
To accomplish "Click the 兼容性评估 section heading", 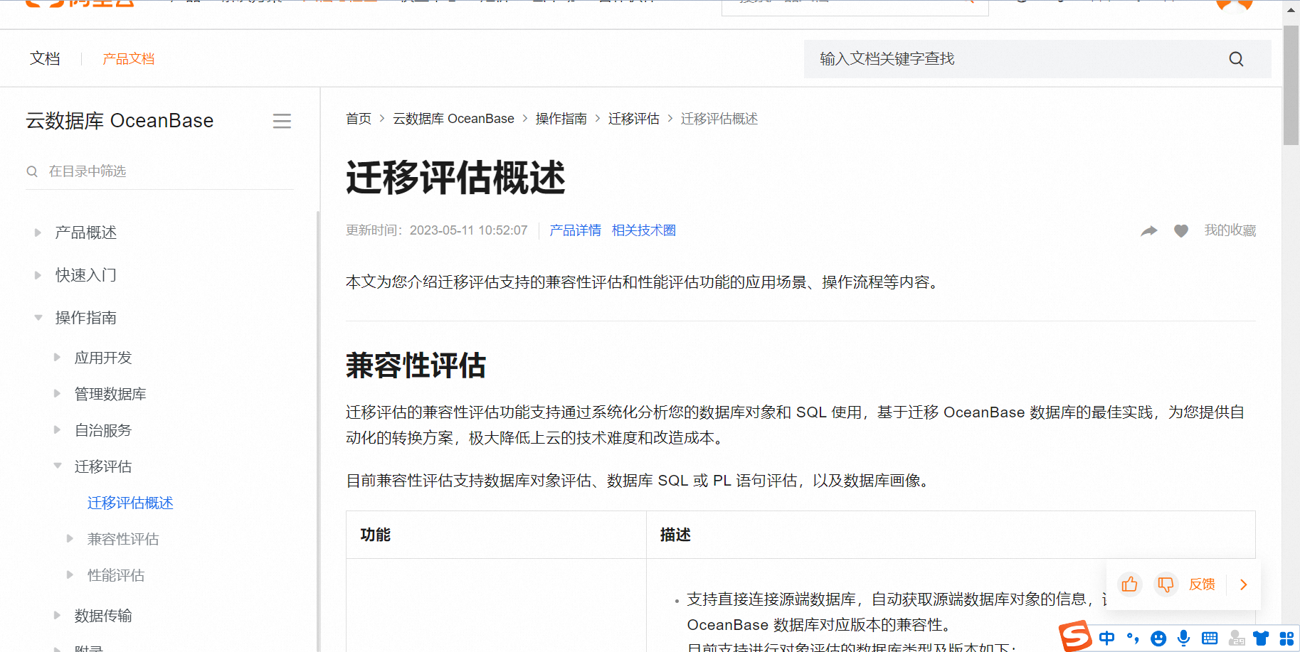I will 416,366.
